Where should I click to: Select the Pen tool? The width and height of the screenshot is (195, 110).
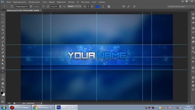pos(3,68)
